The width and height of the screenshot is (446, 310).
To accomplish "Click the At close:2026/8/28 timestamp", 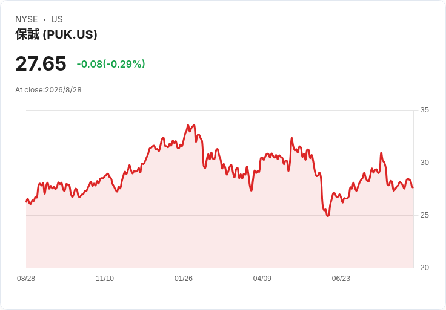I will pyautogui.click(x=48, y=90).
